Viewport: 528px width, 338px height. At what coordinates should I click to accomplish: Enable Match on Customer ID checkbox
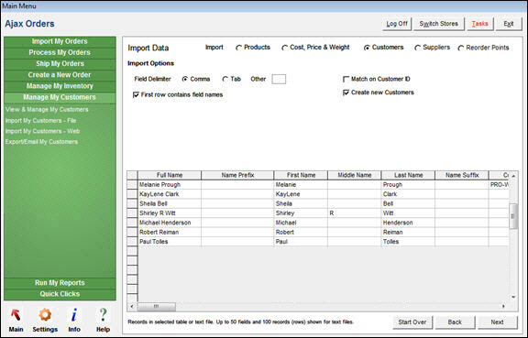(x=346, y=79)
